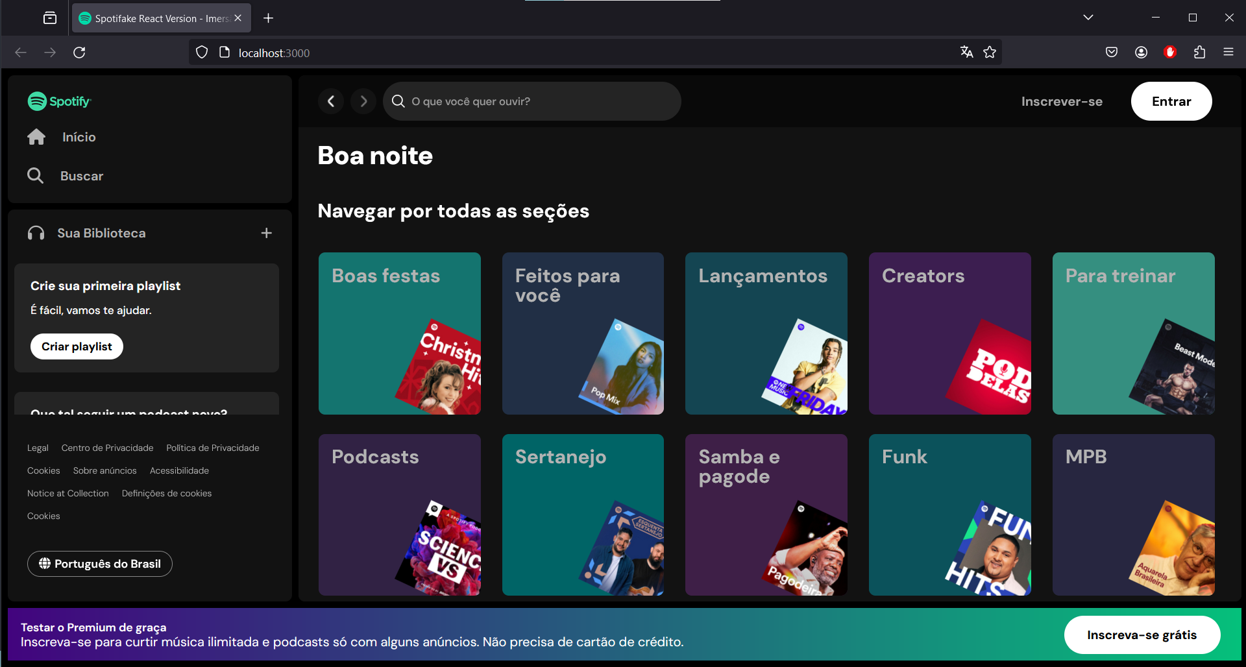Click the globe icon in language button
This screenshot has height=667, width=1246.
tap(45, 563)
